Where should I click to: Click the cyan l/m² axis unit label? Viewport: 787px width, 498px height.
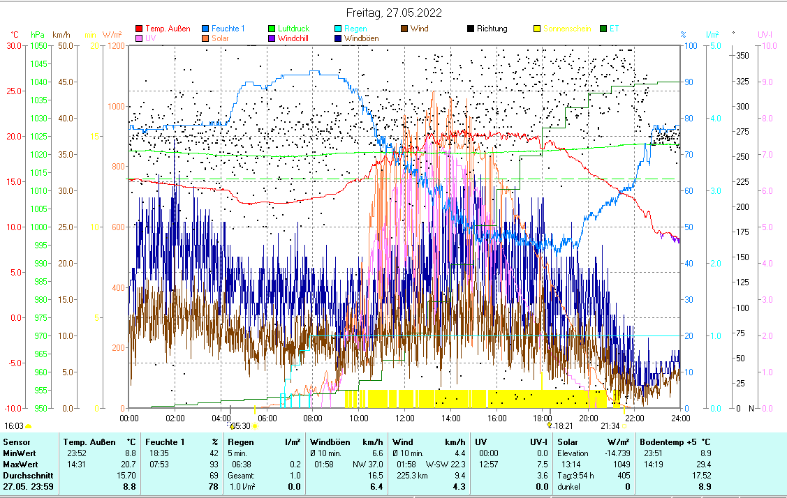712,35
